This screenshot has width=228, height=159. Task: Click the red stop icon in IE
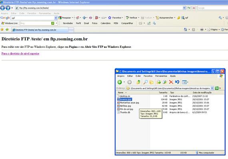194,8
